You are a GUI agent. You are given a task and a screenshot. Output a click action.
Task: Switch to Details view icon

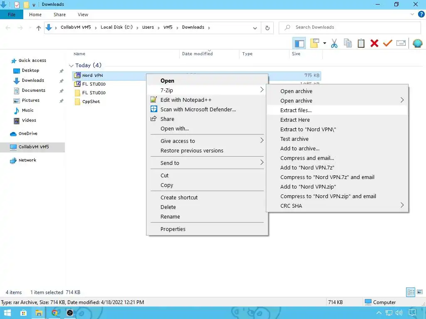coord(411,292)
